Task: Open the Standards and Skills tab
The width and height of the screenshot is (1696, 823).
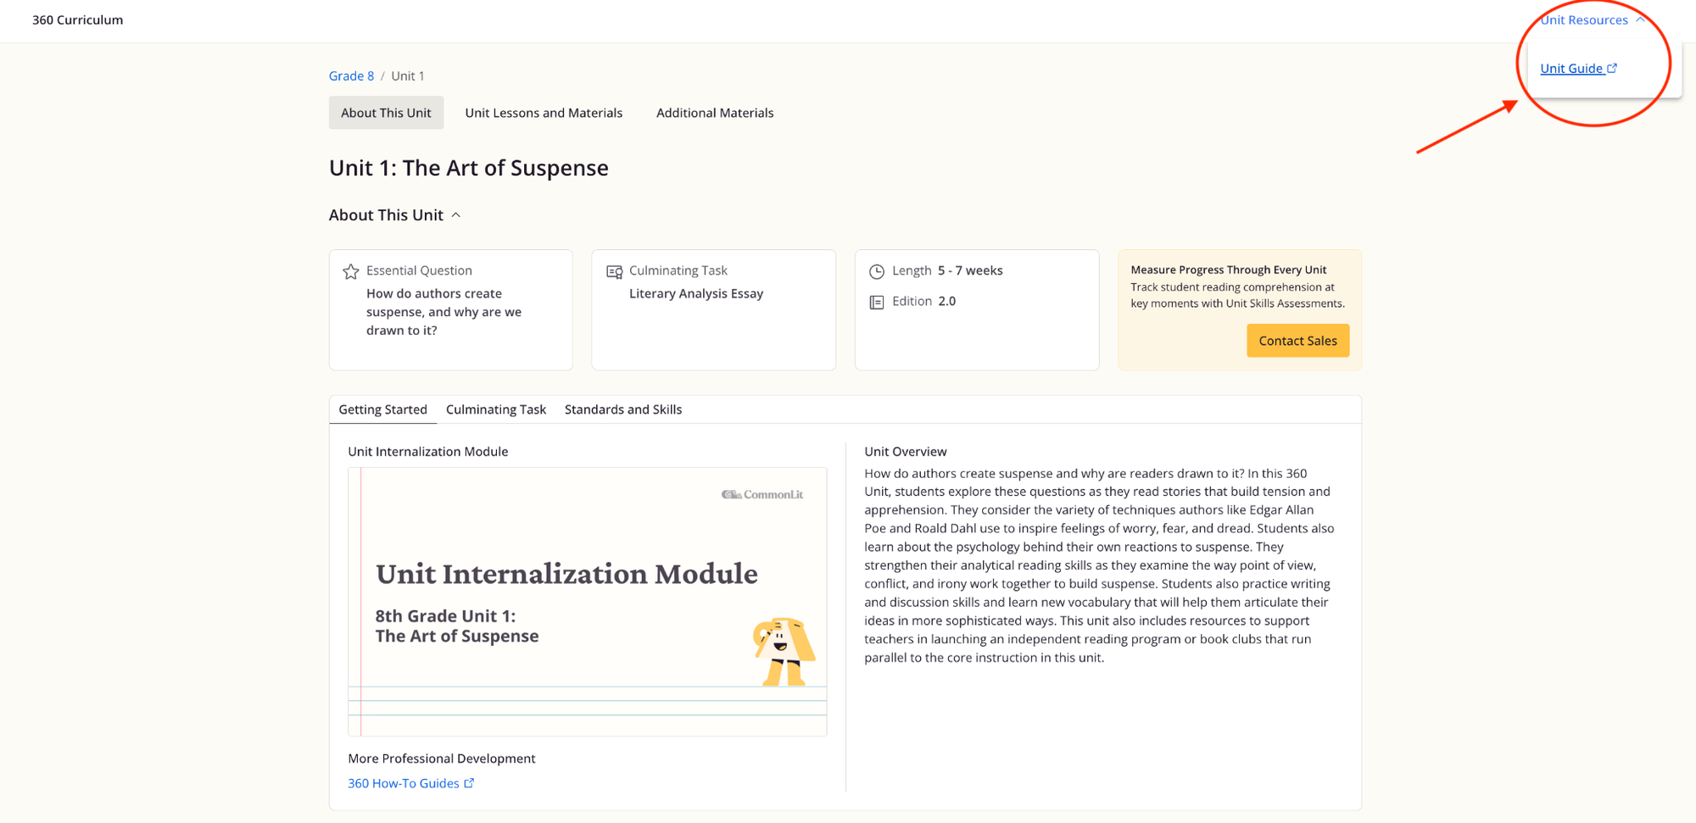Action: (623, 409)
